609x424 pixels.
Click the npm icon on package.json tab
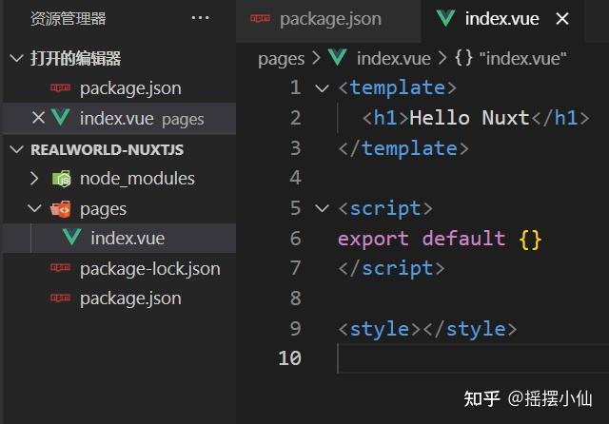259,19
